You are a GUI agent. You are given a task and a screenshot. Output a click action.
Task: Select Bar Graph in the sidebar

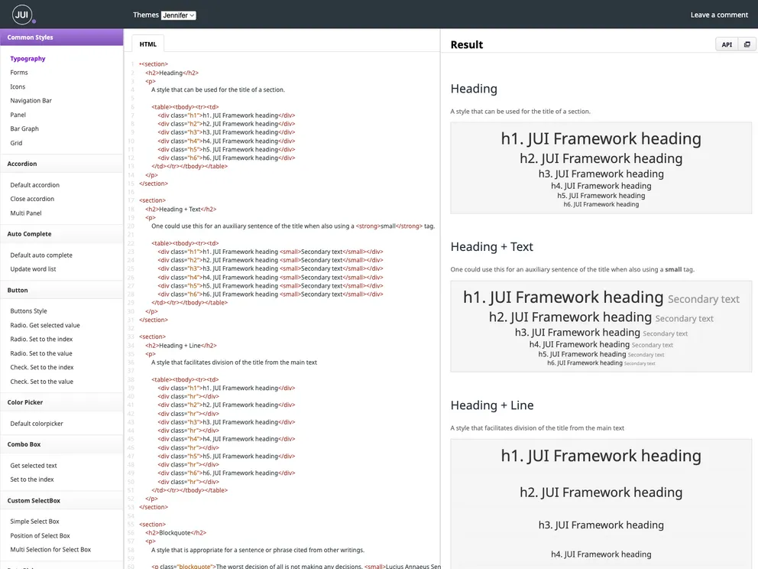[23, 128]
